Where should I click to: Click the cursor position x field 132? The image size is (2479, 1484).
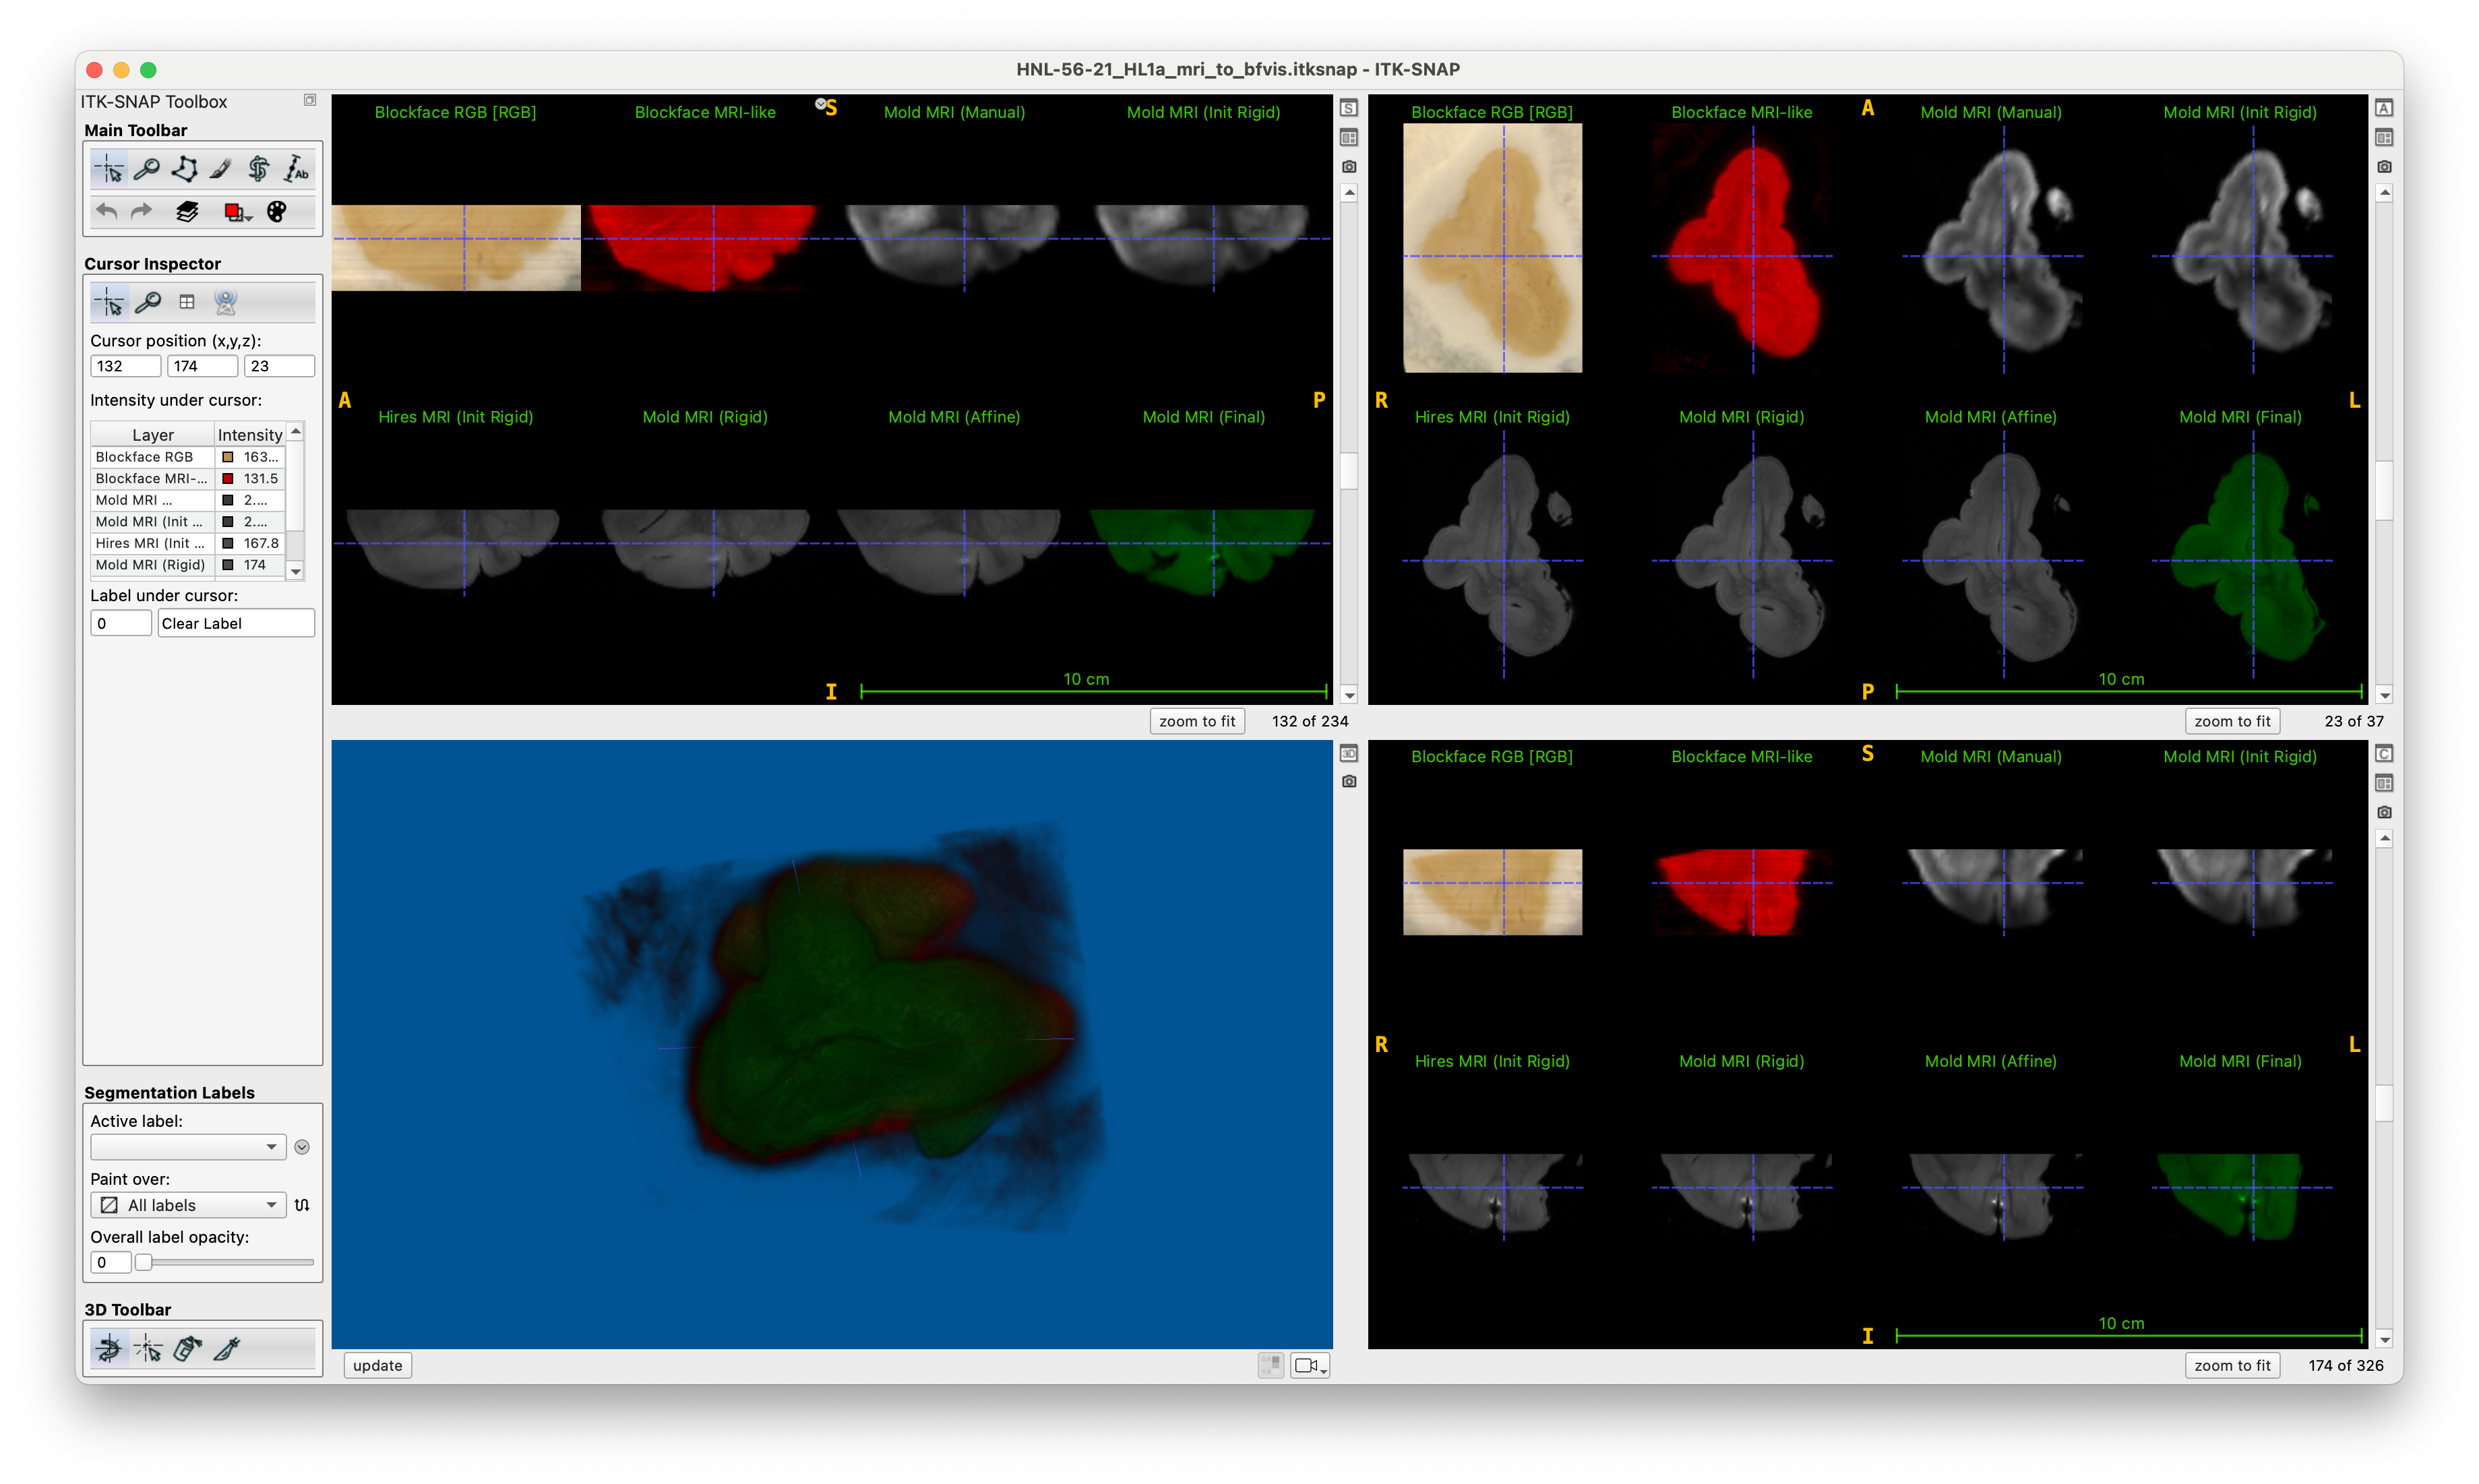(x=125, y=366)
